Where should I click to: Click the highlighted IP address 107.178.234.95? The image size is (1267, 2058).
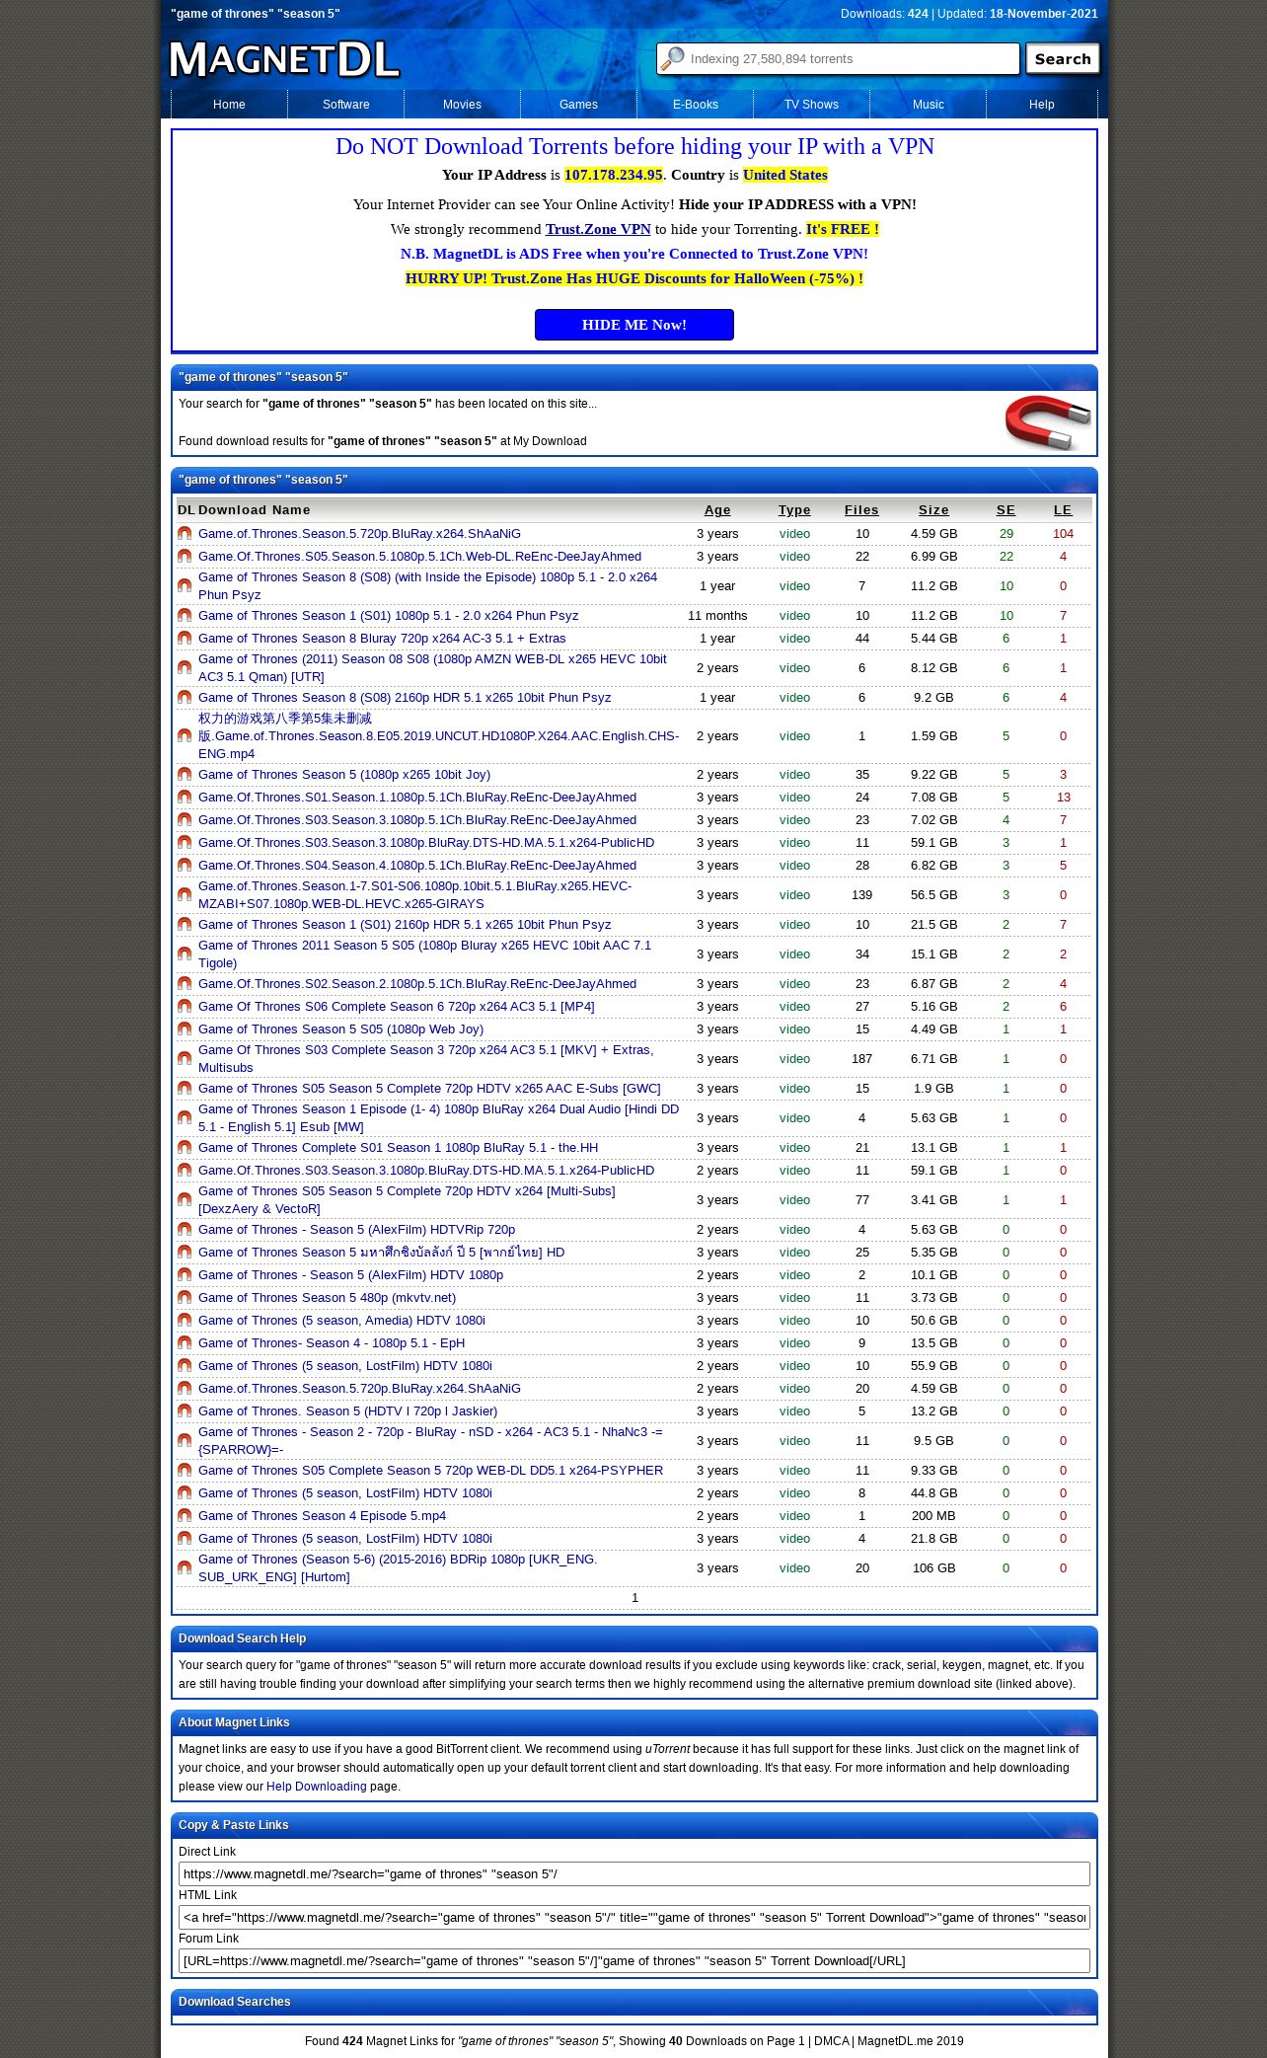[x=614, y=175]
